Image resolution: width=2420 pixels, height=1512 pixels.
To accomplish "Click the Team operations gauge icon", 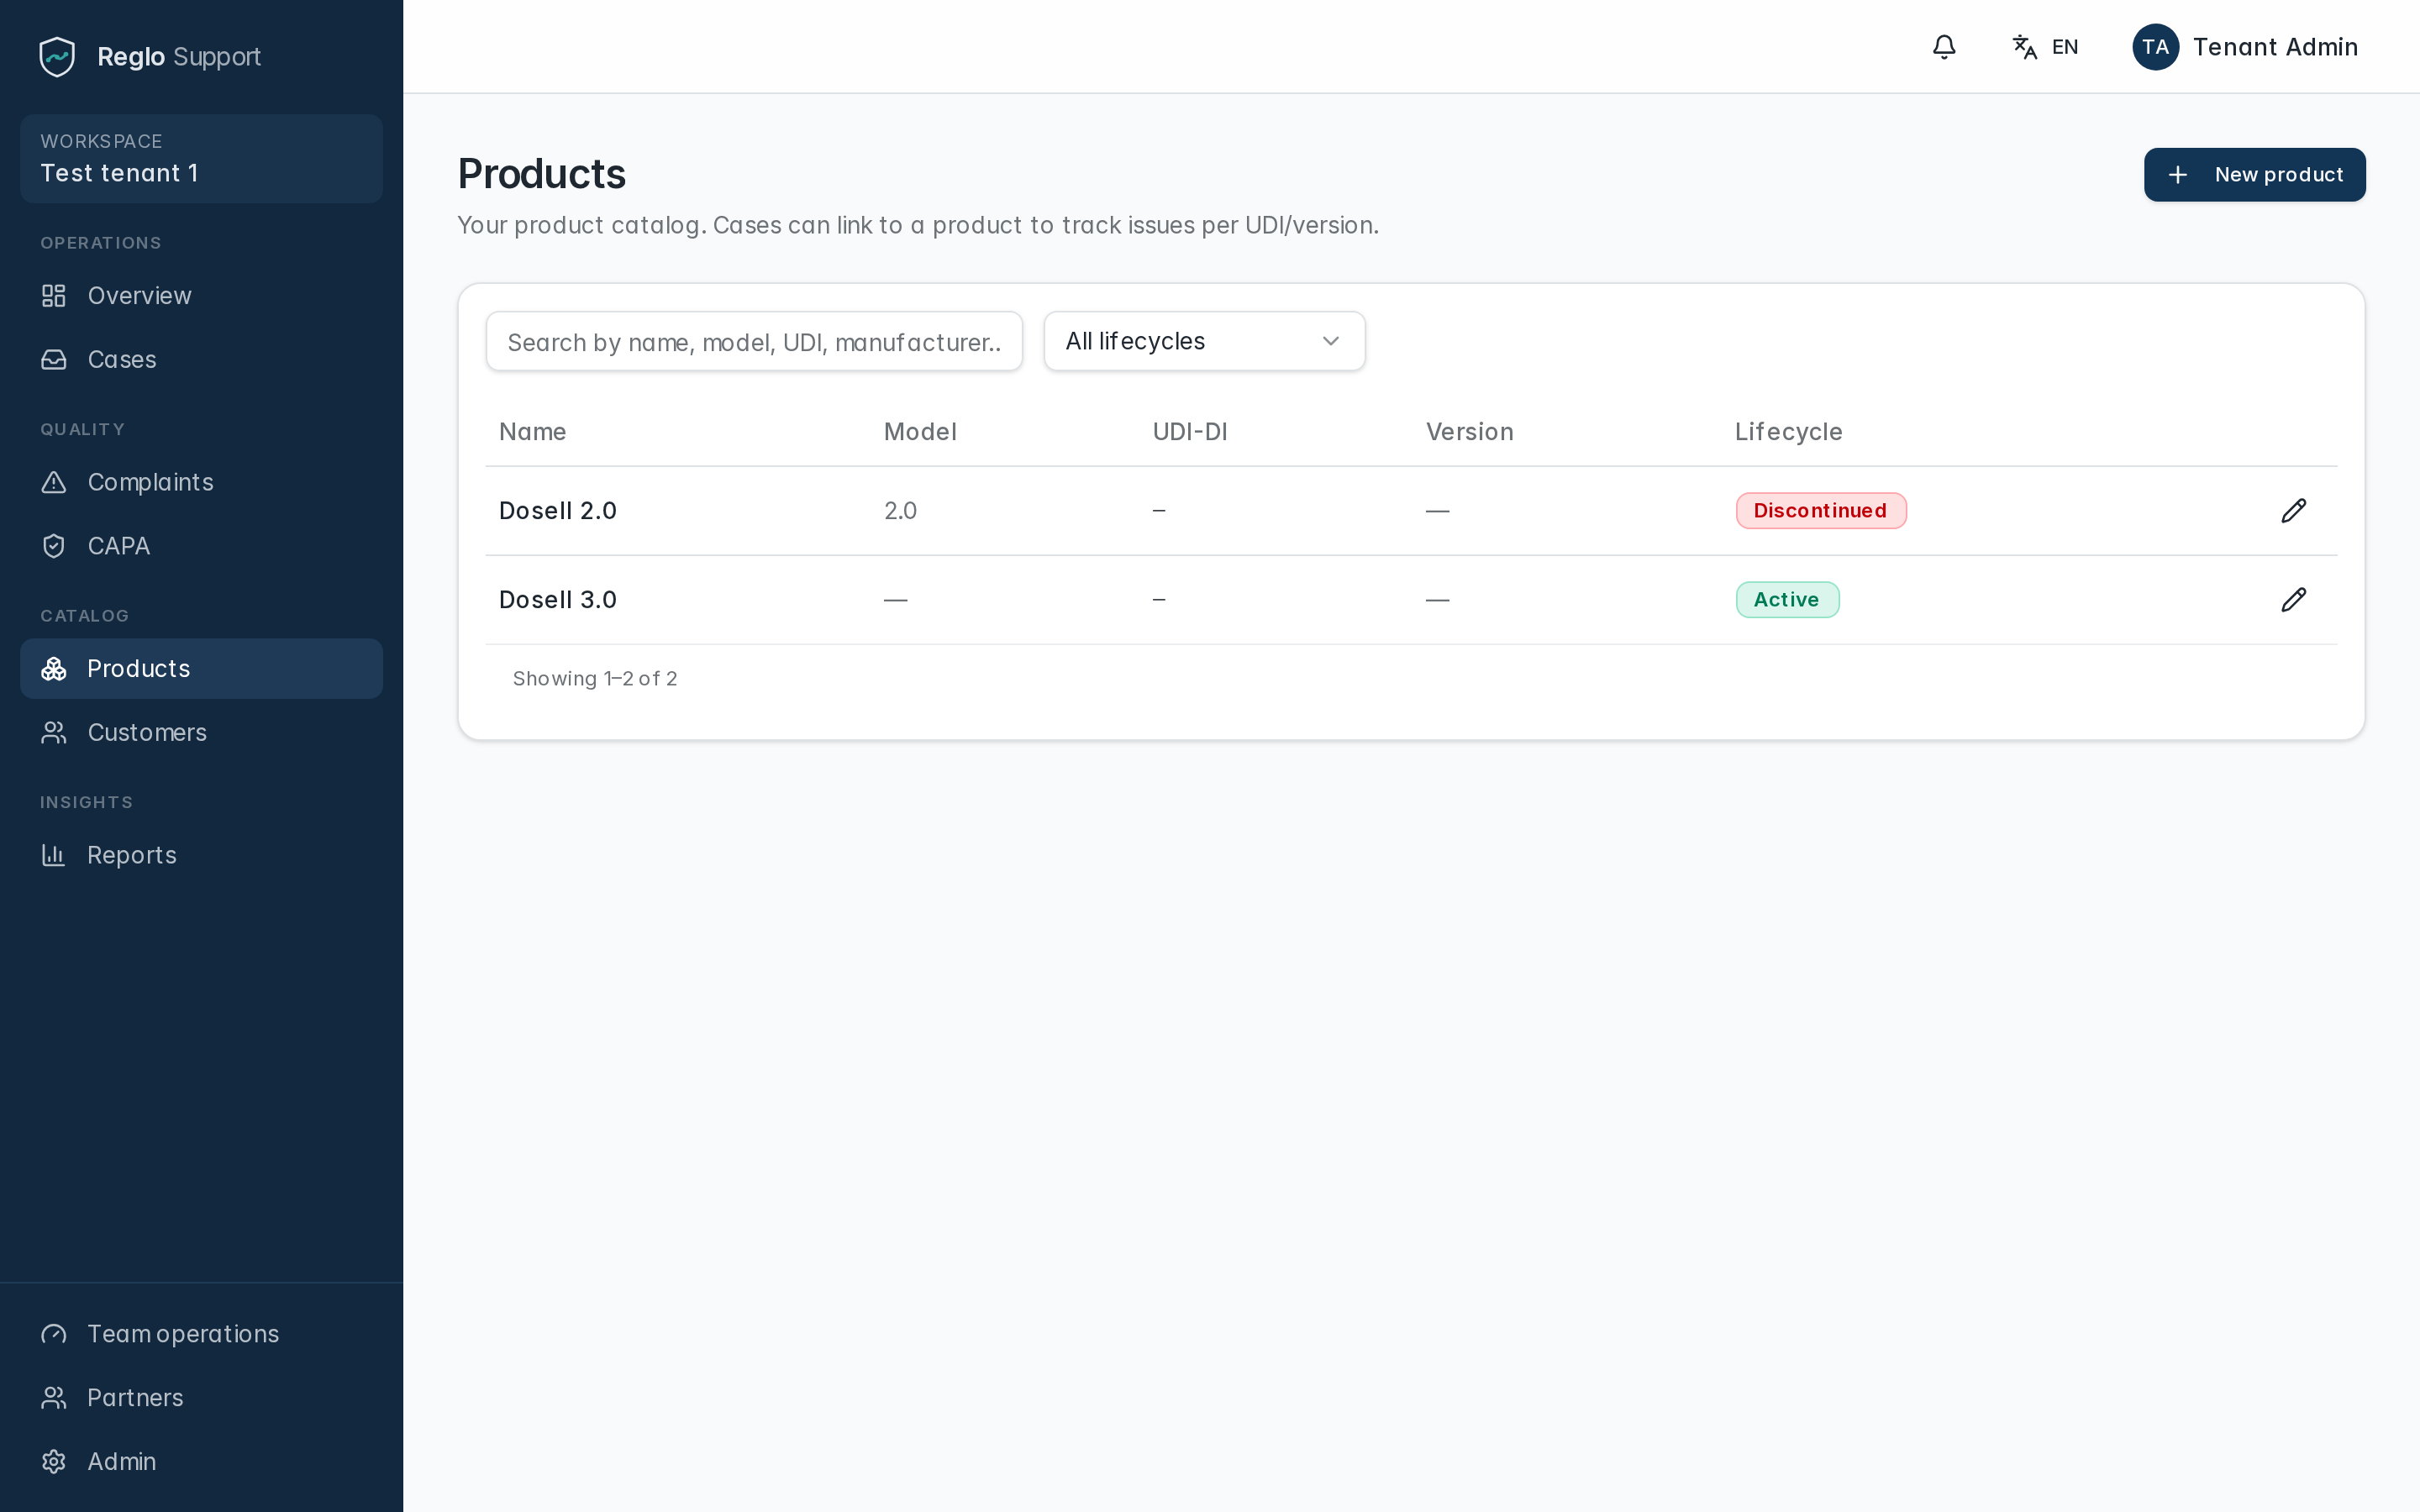I will click(x=54, y=1334).
